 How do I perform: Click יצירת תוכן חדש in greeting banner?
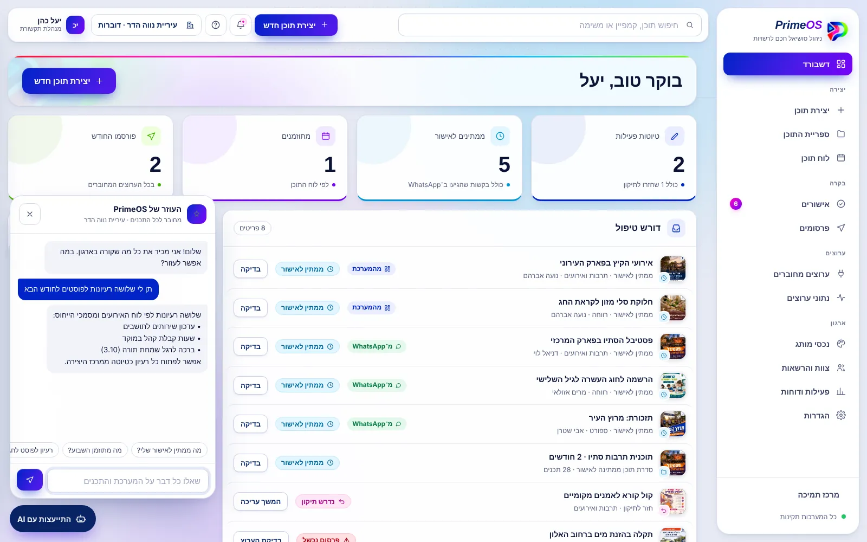pyautogui.click(x=69, y=81)
